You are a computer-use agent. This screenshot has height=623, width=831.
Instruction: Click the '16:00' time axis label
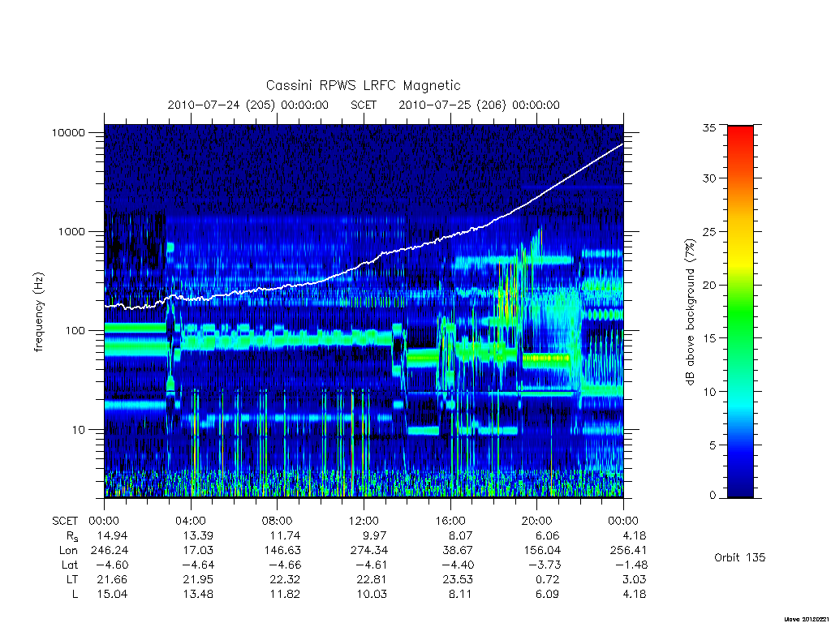point(450,521)
